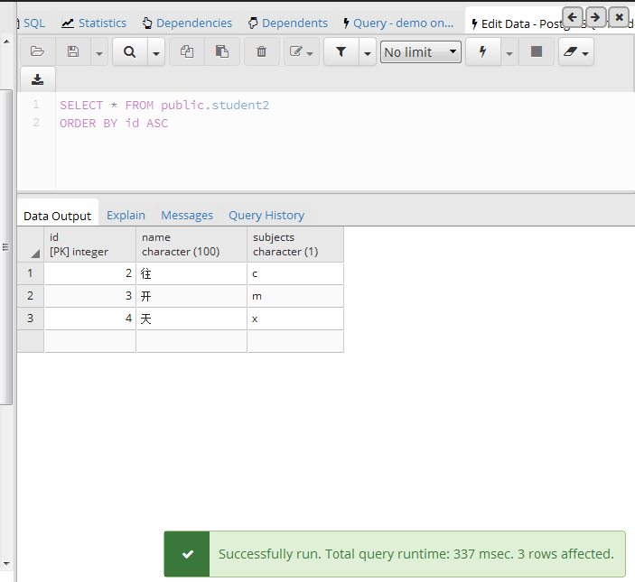Click the Copy rows icon
Screen dimensions: 635x582
point(187,51)
